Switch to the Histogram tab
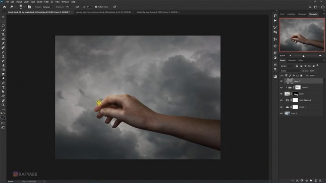326x183 pixels. tap(302, 14)
